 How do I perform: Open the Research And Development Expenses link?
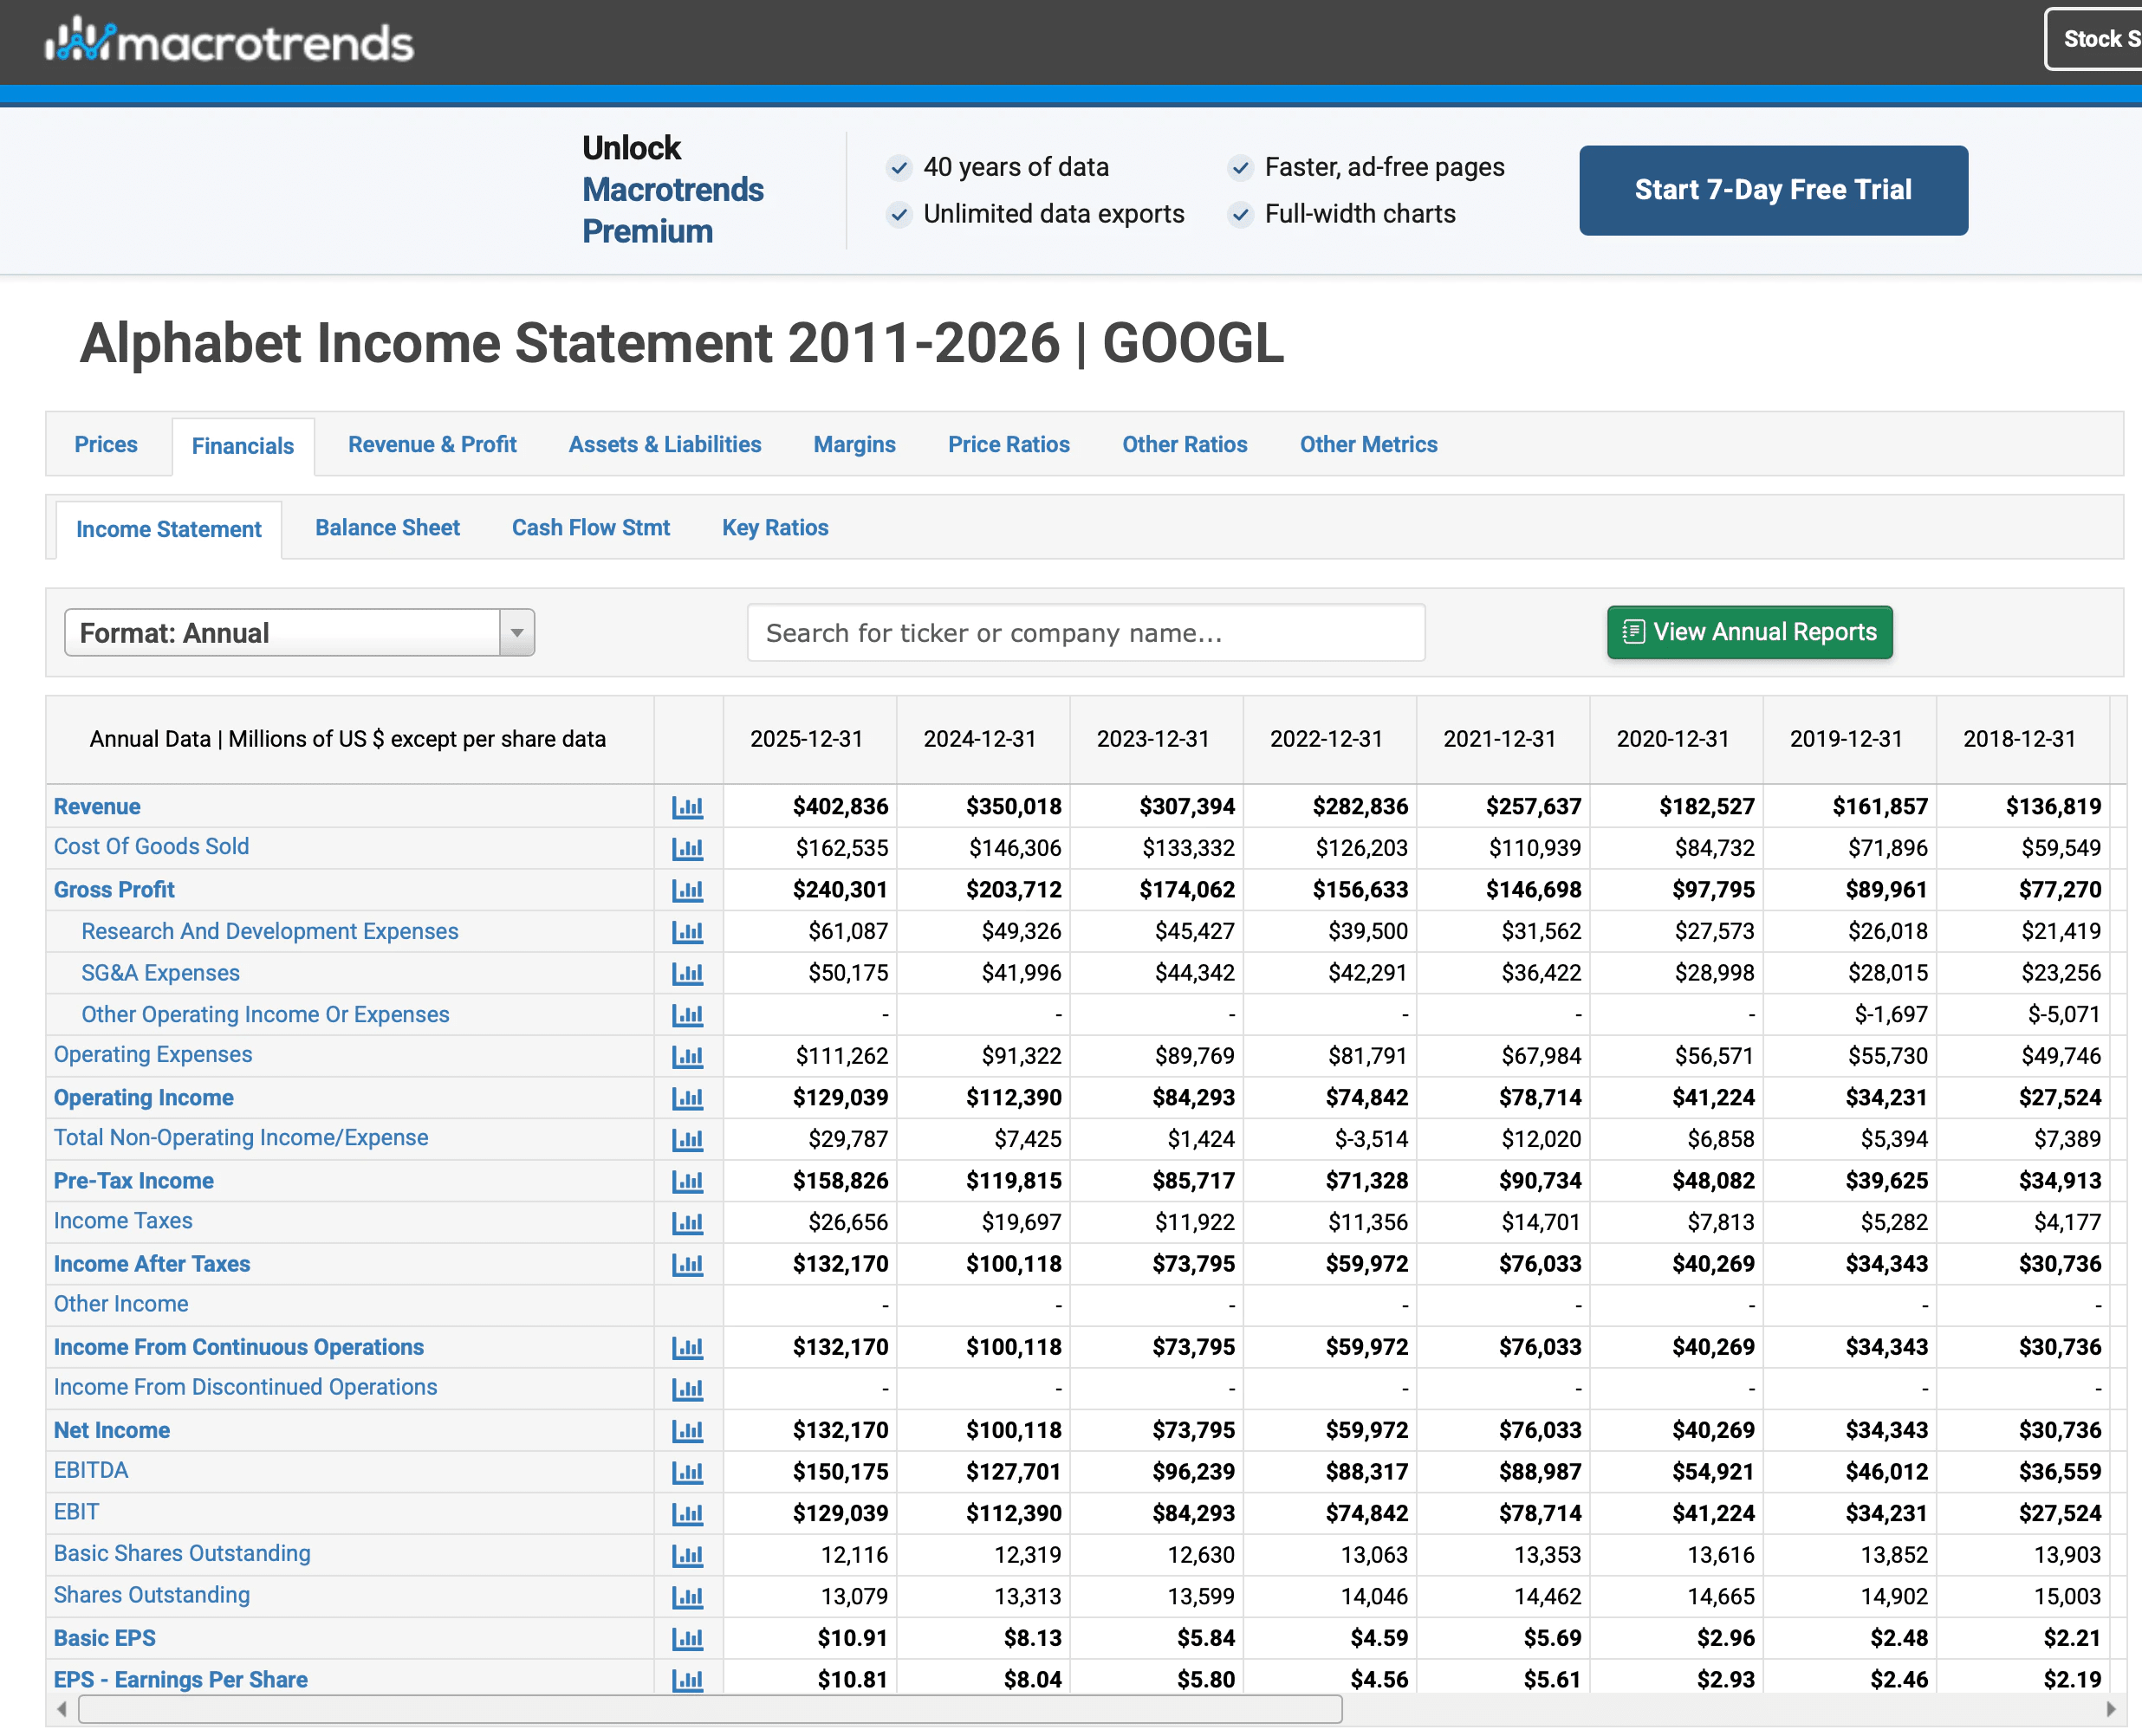coord(269,931)
